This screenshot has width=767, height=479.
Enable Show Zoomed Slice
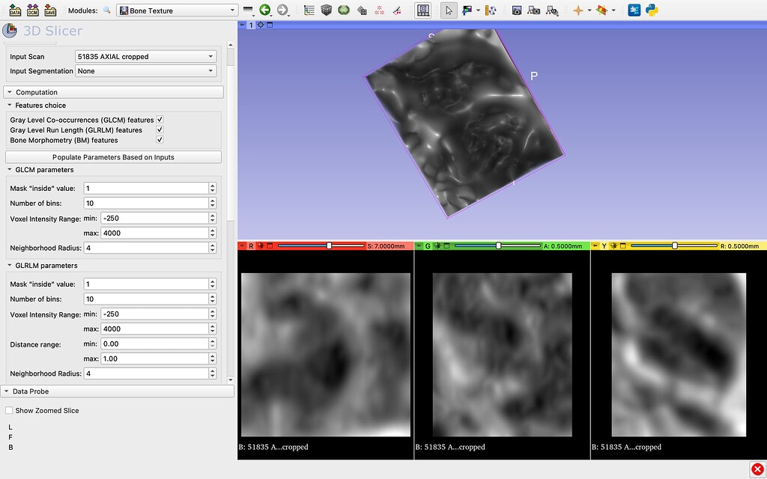(x=8, y=410)
